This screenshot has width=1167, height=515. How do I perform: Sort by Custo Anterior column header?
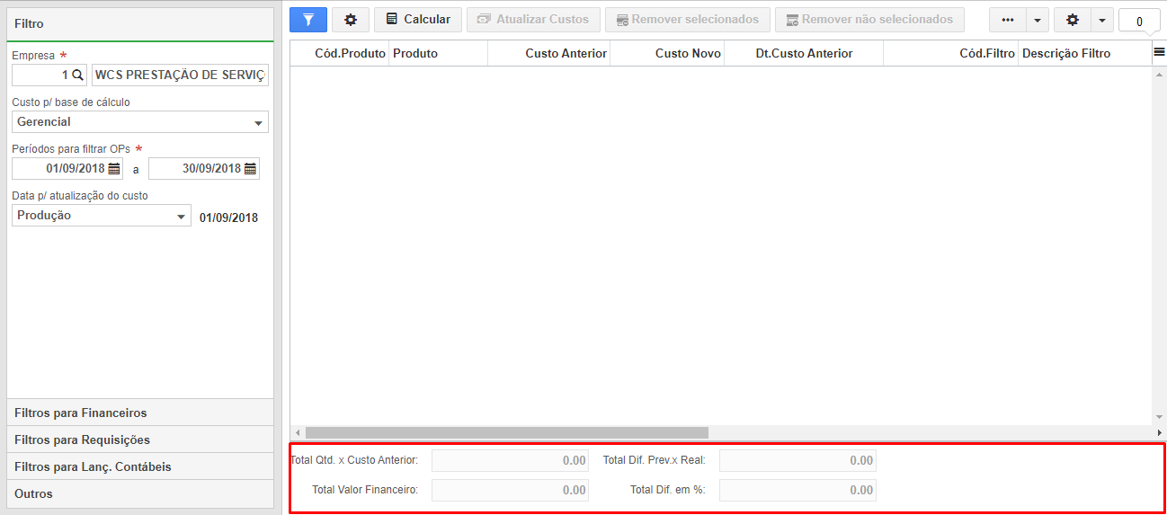pos(549,53)
